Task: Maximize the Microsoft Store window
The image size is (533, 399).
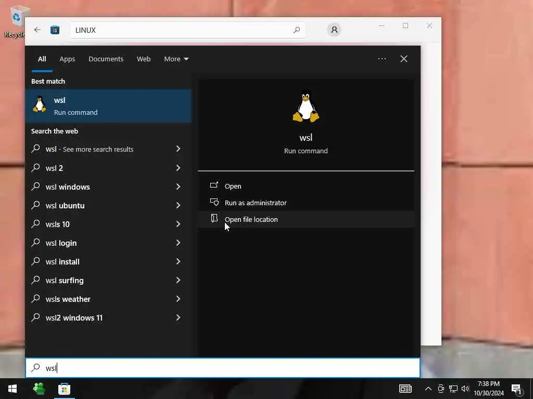Action: tap(405, 26)
